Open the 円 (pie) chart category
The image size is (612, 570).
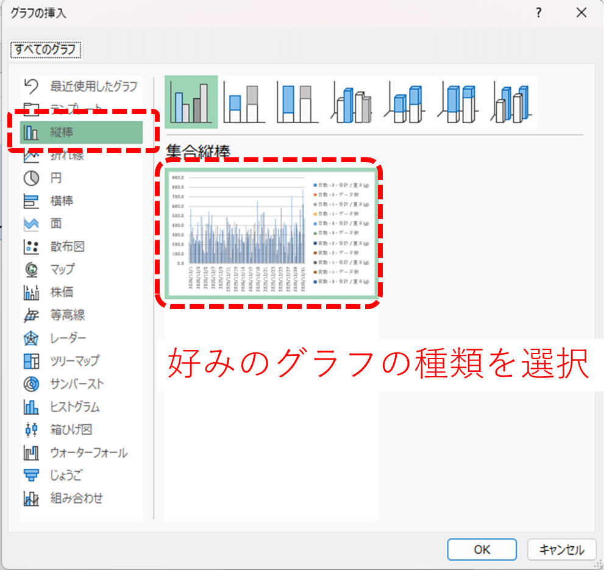[x=55, y=178]
